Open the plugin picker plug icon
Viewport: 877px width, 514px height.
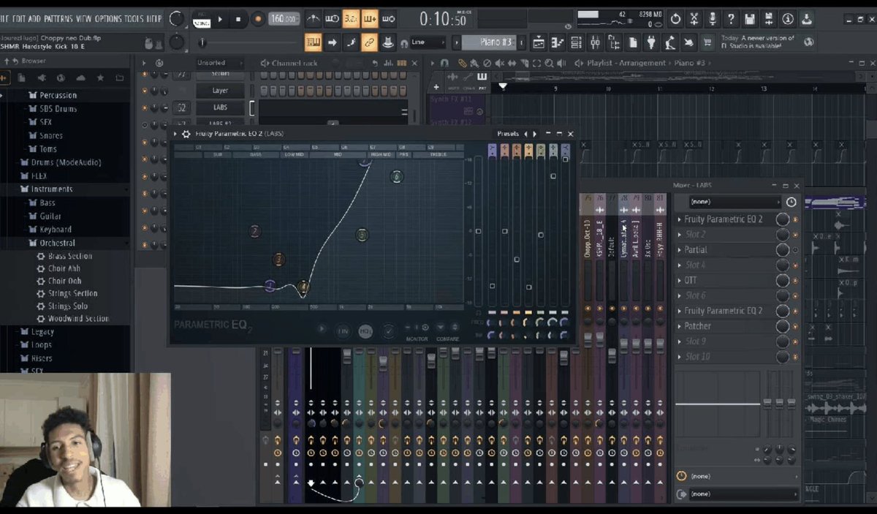coord(652,42)
